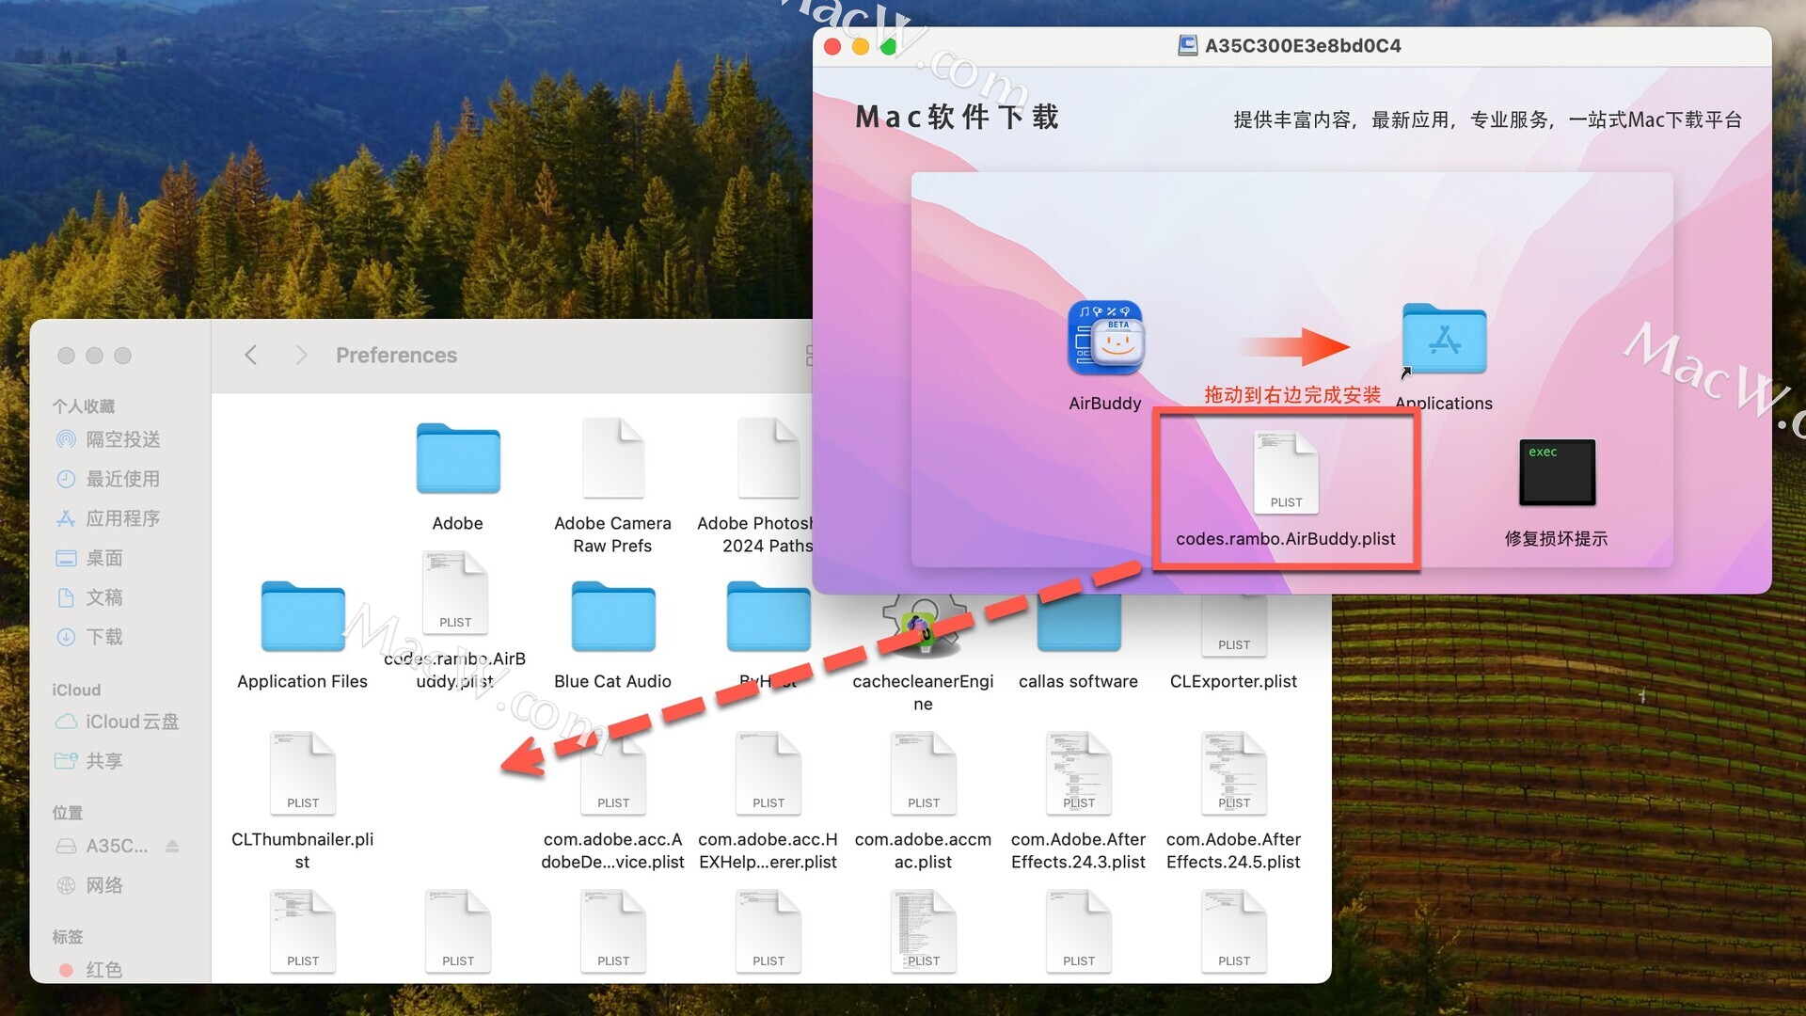This screenshot has height=1016, width=1806.
Task: Open 下载 (Downloads) in sidebar
Action: point(90,637)
